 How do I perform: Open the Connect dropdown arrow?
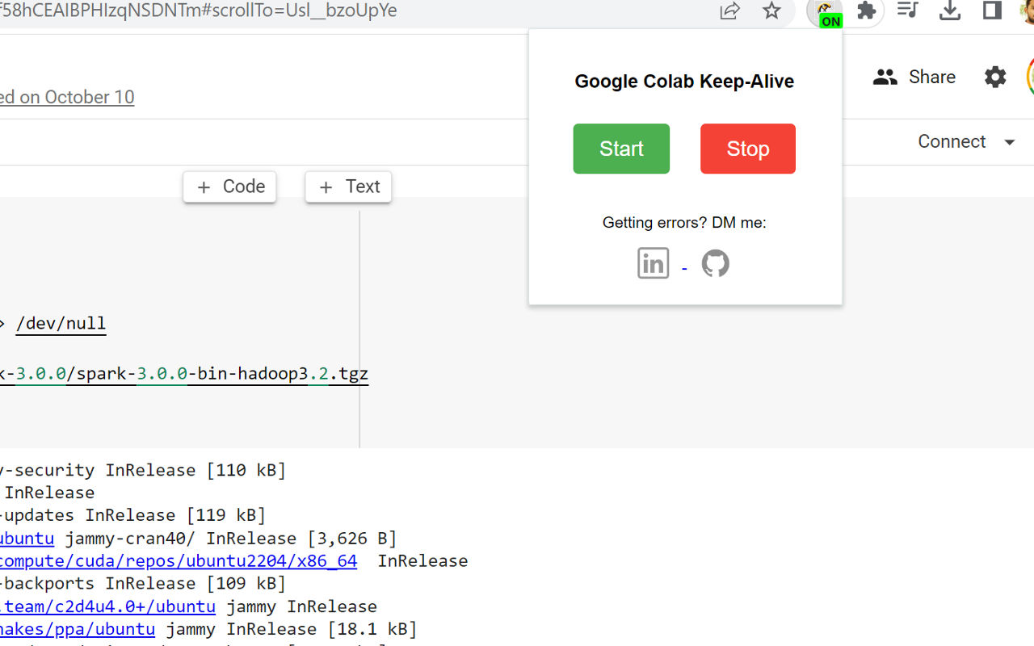(1009, 141)
